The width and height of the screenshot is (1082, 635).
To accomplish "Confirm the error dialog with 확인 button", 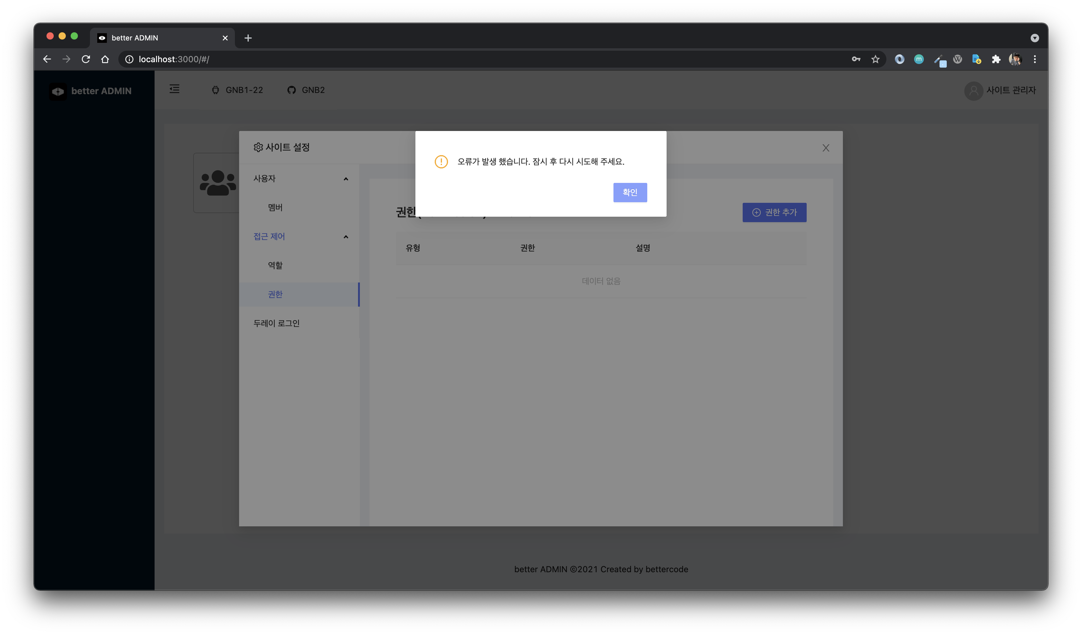I will tap(630, 192).
